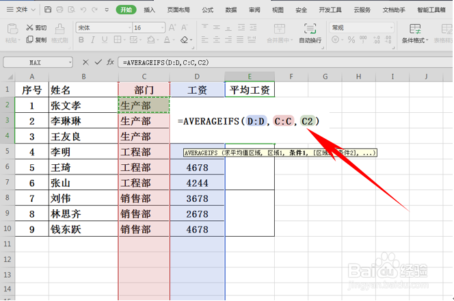Switch to the Data (数据) tab
Image resolution: width=454 pixels, height=301 pixels.
231,10
